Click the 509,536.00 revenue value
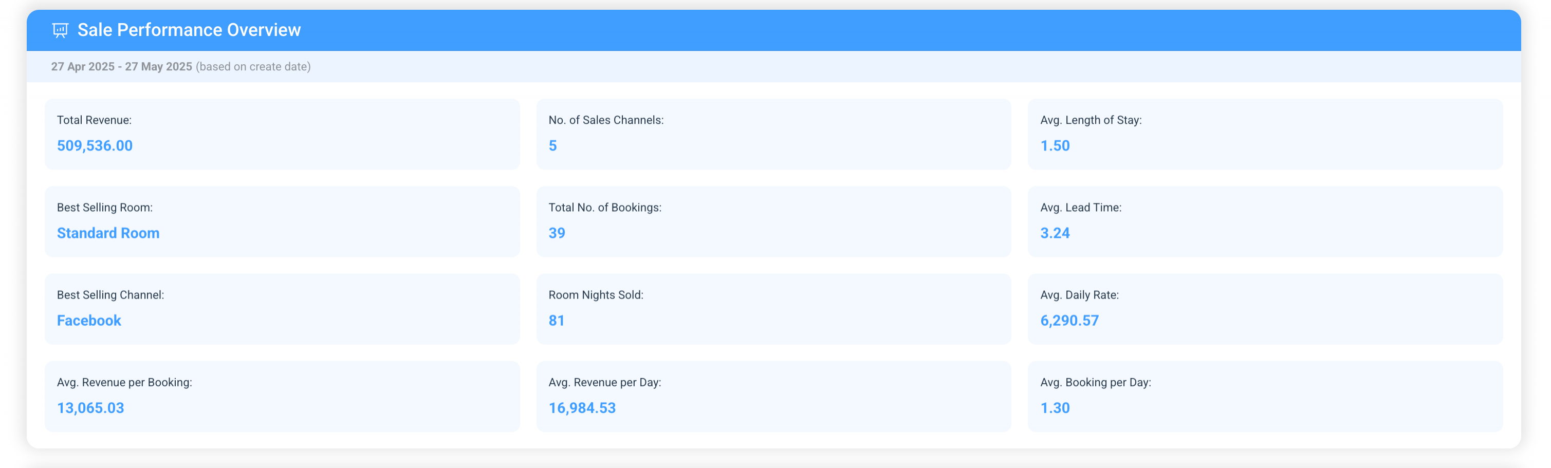The width and height of the screenshot is (1551, 468). coord(95,145)
